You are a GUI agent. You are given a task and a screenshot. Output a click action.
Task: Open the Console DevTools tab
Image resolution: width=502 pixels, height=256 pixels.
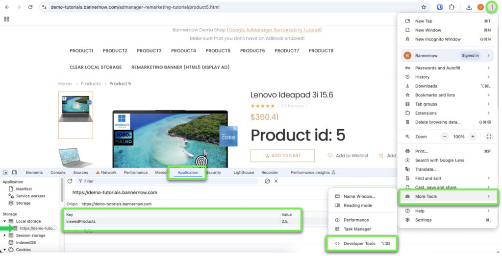[58, 173]
